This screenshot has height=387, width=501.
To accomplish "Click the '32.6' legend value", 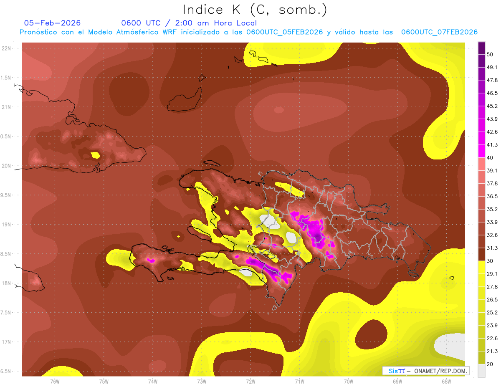I will [492, 235].
